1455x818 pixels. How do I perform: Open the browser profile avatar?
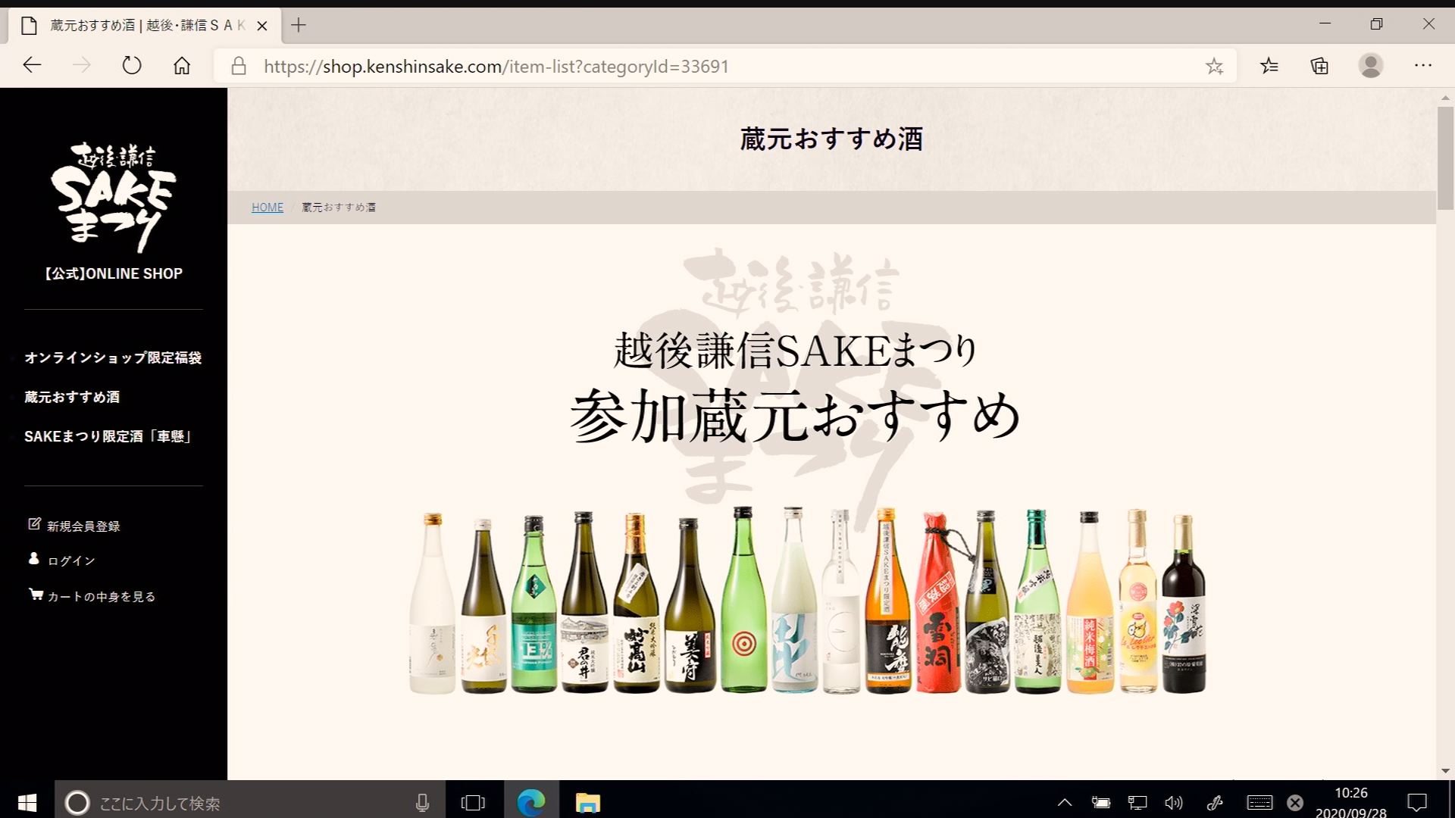pyautogui.click(x=1370, y=66)
